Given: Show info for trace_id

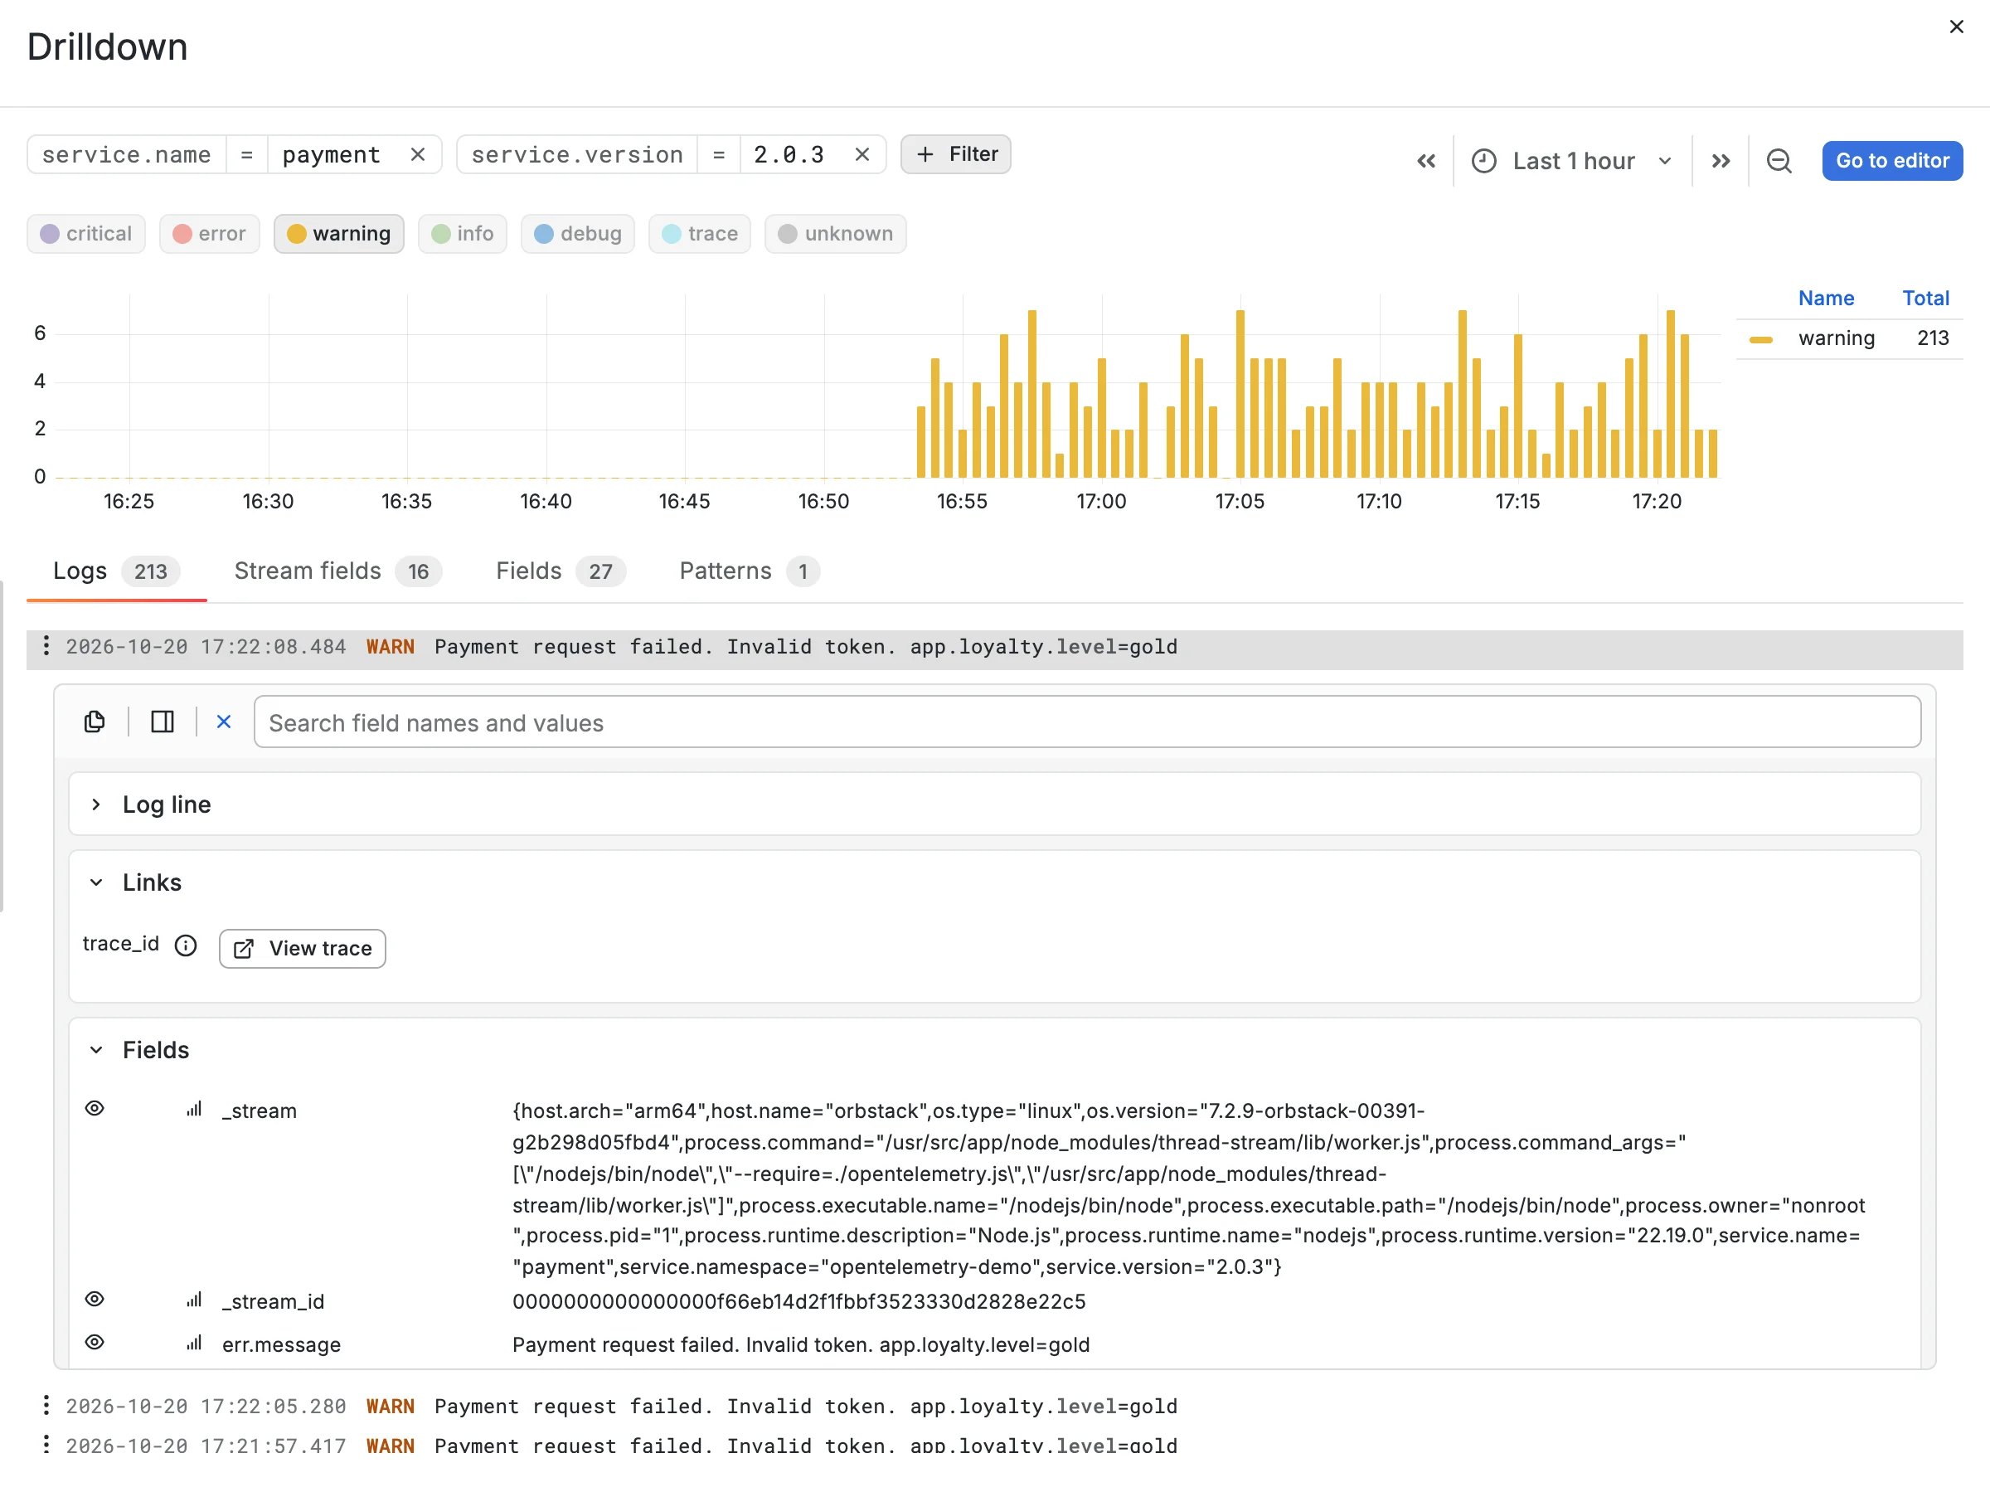Looking at the screenshot, I should 186,945.
